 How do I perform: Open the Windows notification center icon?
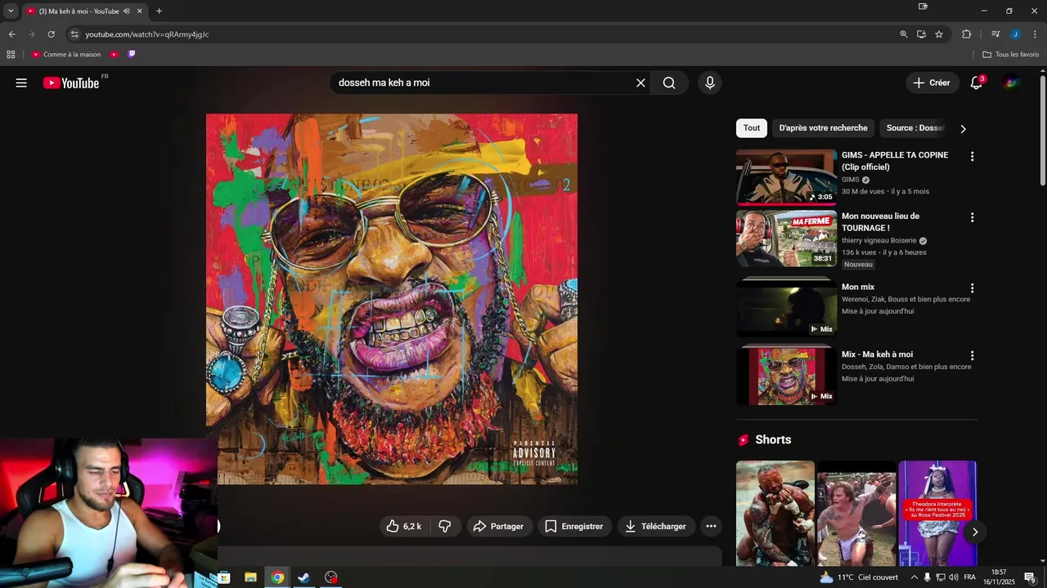(x=1030, y=577)
